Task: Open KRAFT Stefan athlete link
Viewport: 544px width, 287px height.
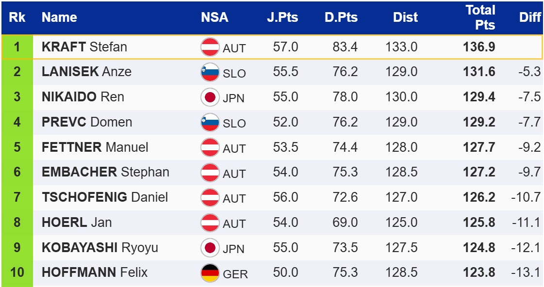Action: tap(84, 47)
